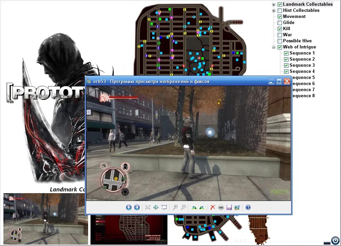Open the red mission map thumbnail

(129, 230)
